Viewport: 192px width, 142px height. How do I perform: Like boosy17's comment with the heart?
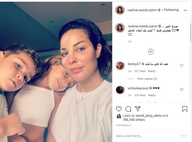[182, 65]
